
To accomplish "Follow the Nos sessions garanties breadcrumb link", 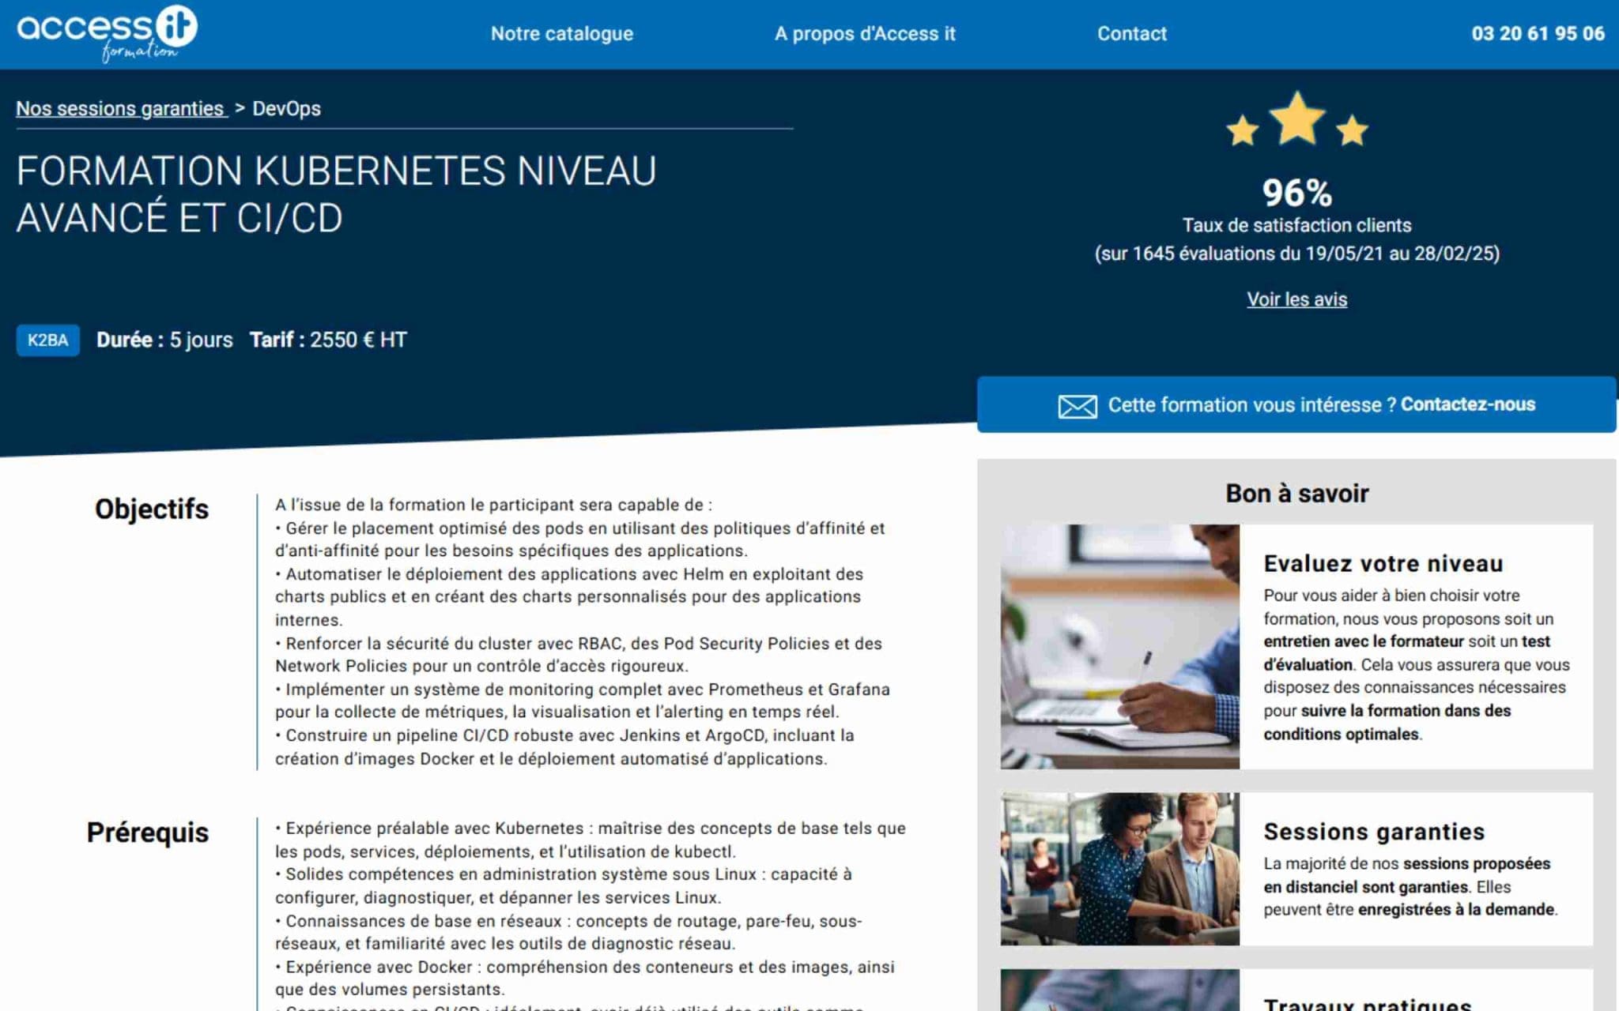I will point(120,108).
